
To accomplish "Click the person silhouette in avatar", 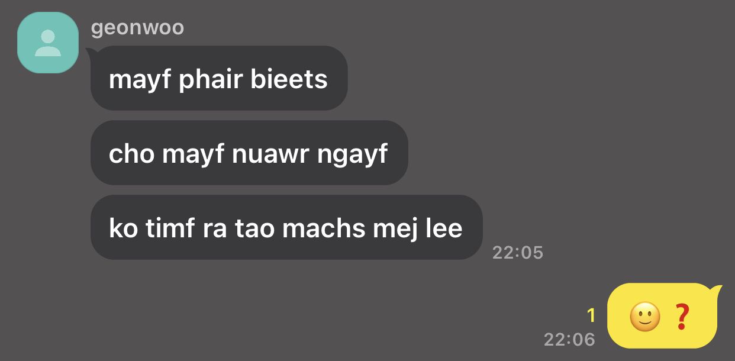I will [x=48, y=43].
